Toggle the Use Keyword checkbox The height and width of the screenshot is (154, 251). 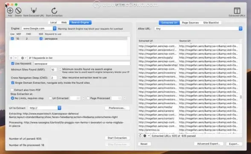[x=12, y=64]
